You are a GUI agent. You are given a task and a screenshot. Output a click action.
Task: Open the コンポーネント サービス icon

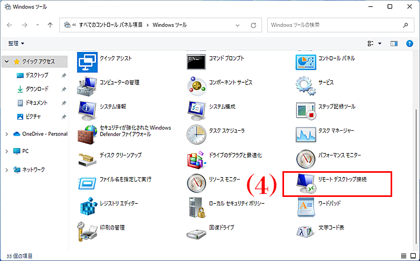(x=196, y=86)
